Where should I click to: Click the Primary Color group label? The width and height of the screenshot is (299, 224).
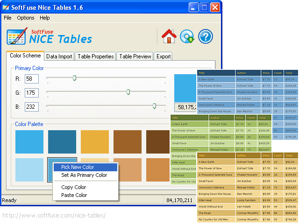[x=29, y=68]
